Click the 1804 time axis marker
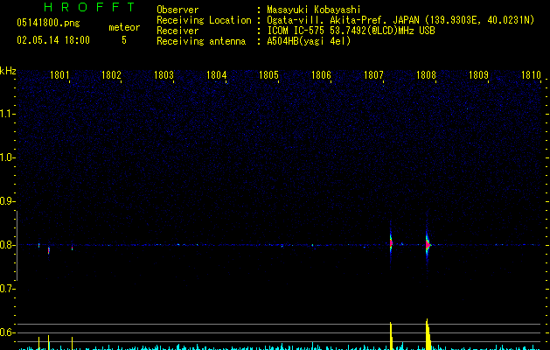Image resolution: width=550 pixels, height=350 pixels. click(x=217, y=75)
